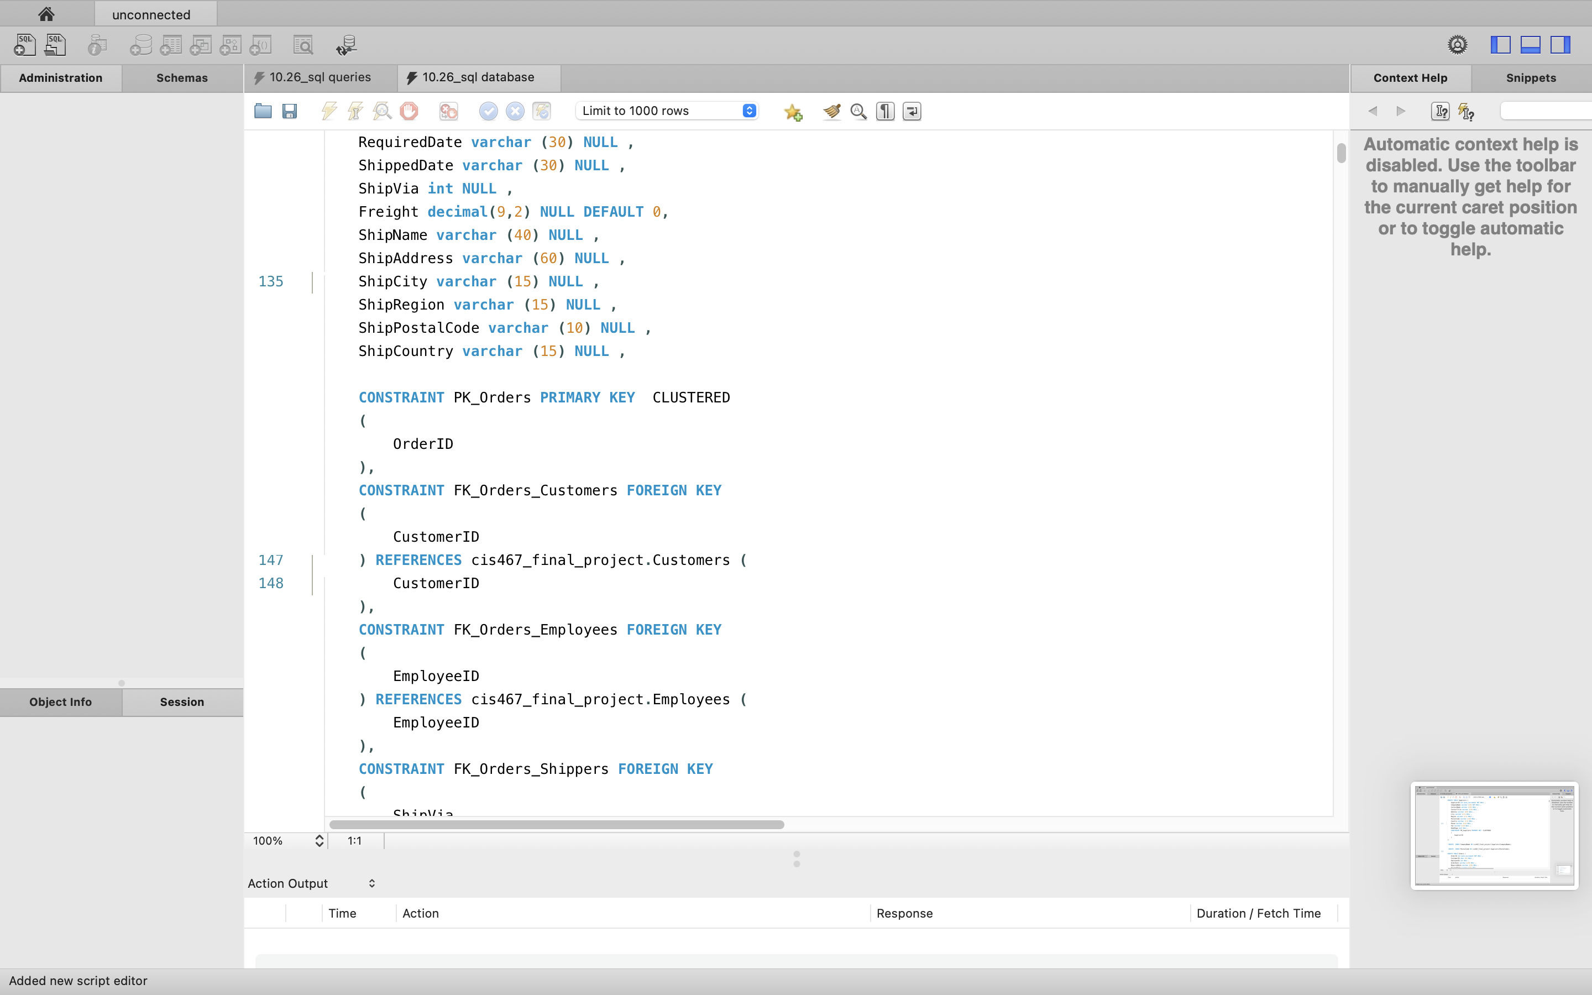This screenshot has width=1592, height=995.
Task: Open an existing SQL script file
Action: click(x=262, y=111)
